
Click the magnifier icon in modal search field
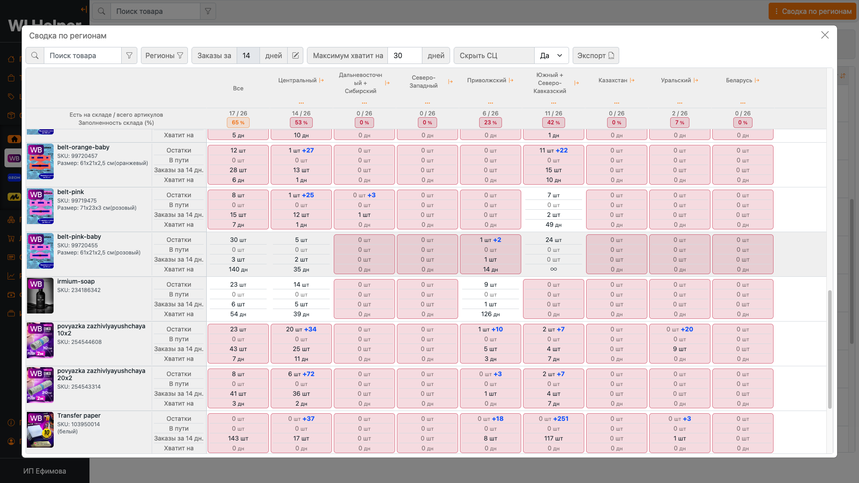pyautogui.click(x=35, y=55)
